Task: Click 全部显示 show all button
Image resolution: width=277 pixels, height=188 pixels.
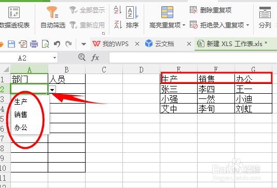Action: [87, 10]
